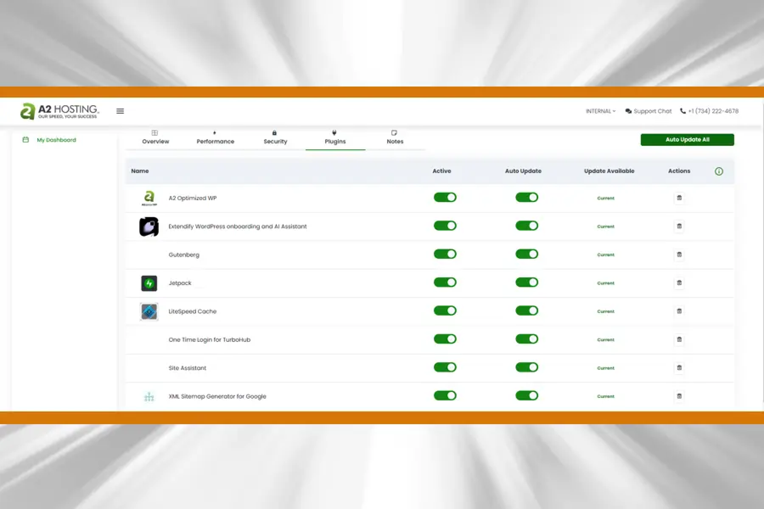Click the Jetpack lightning bolt logo

click(x=149, y=283)
